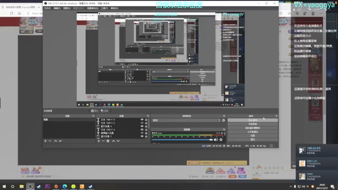The width and height of the screenshot is (338, 190).
Task: Mute the 麦克风/Aux speaker icon in the mixer
Action: [x=216, y=140]
